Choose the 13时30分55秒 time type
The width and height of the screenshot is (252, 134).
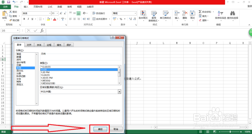[79, 83]
